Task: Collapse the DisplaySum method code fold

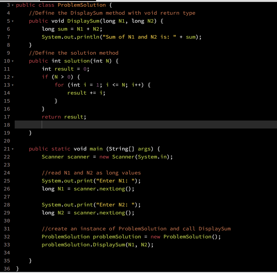Action: pos(13,21)
